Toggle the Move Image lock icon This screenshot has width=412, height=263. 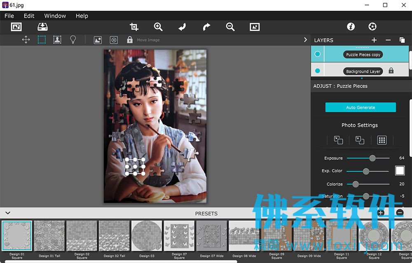pos(130,40)
